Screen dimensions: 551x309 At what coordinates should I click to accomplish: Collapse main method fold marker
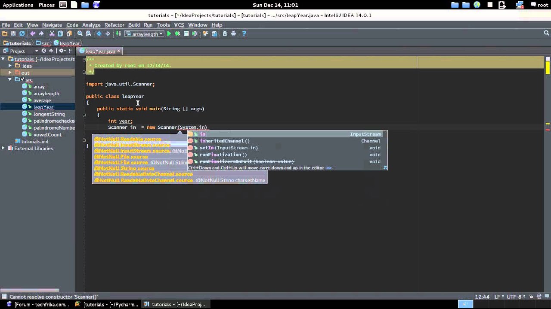[x=84, y=115]
